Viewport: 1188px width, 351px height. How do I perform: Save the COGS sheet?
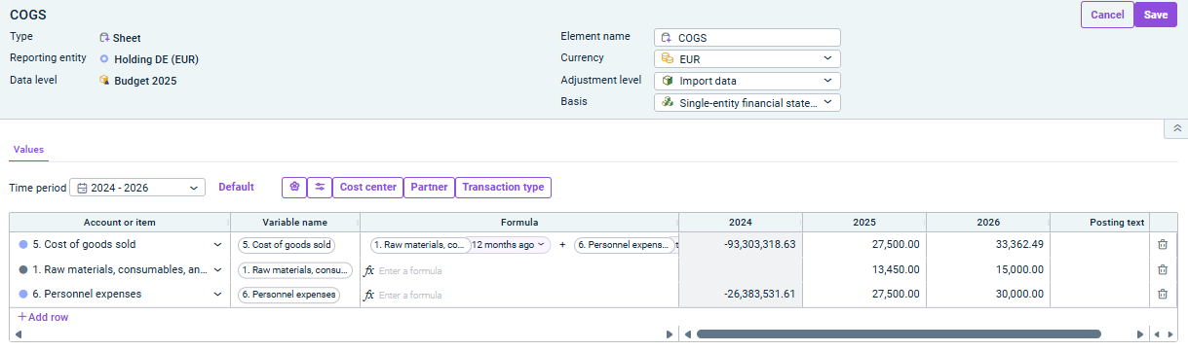click(x=1156, y=15)
